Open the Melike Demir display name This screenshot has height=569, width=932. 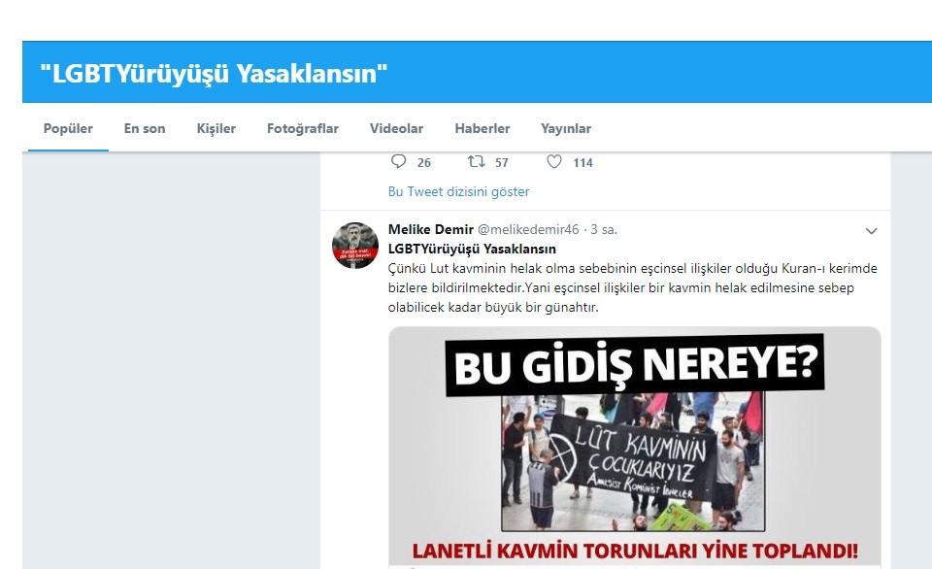[431, 229]
